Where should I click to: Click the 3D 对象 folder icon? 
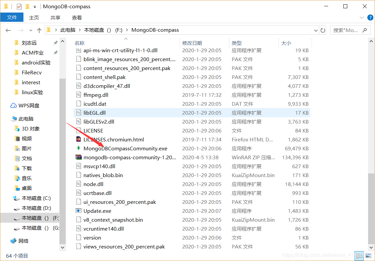(x=17, y=129)
